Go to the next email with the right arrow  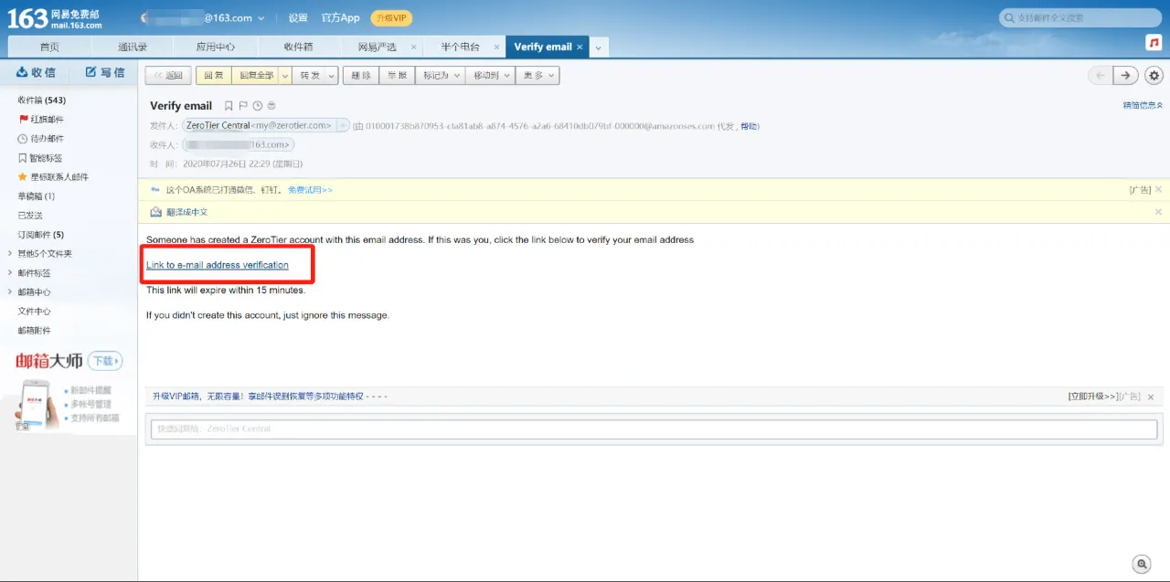point(1126,76)
